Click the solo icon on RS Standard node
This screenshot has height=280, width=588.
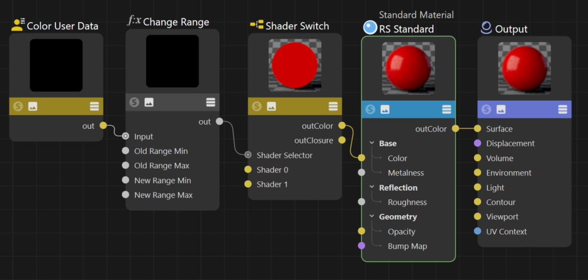coord(370,109)
